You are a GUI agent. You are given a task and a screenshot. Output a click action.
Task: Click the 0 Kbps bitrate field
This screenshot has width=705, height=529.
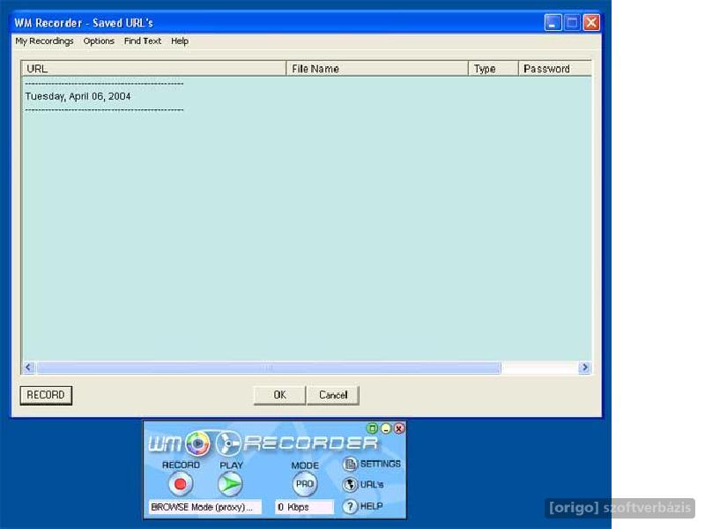click(304, 507)
